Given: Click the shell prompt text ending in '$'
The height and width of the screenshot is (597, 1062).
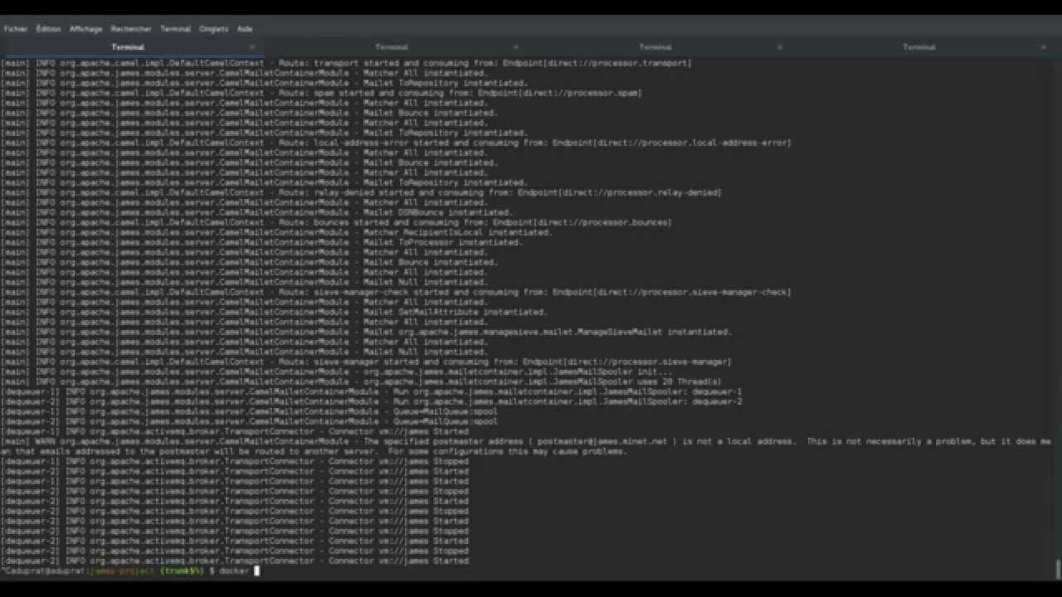Looking at the screenshot, I should 109,571.
